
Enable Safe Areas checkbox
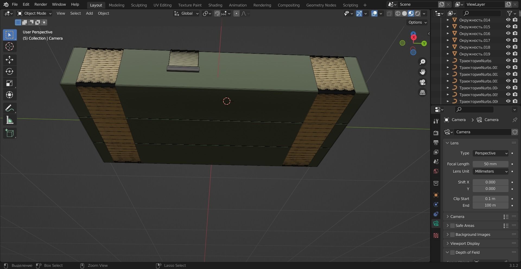click(452, 226)
